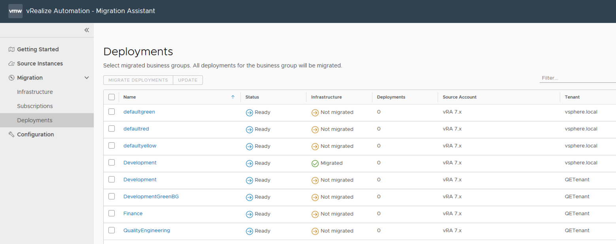Click the Migrate Deployments button
Image resolution: width=616 pixels, height=244 pixels.
click(x=138, y=80)
